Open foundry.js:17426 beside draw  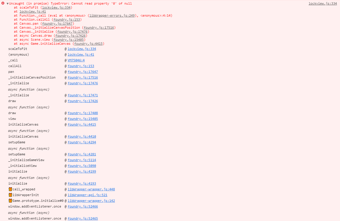[83, 101]
